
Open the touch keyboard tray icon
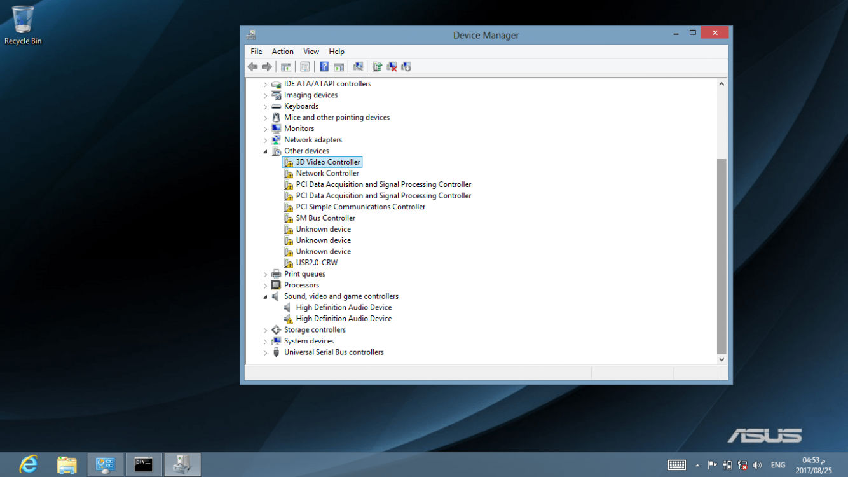(x=677, y=465)
